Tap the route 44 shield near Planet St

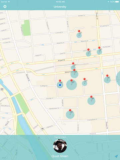[x=42, y=129]
